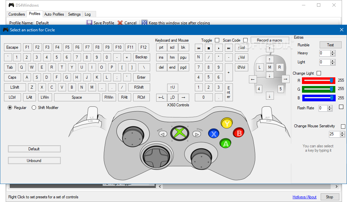This screenshot has height=202, width=347.
Task: Open the Hotkeys/About link
Action: [x=304, y=197]
